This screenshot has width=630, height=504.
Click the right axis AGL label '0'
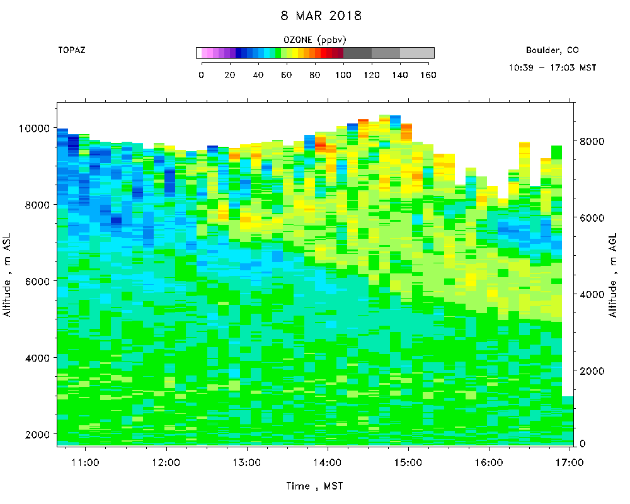(x=582, y=444)
